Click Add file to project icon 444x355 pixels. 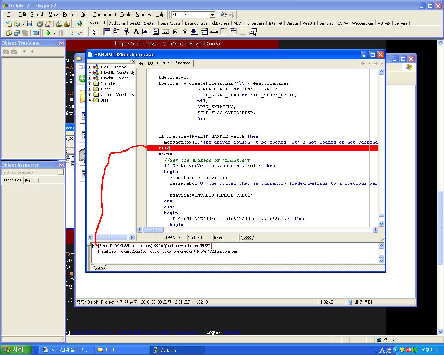point(59,24)
